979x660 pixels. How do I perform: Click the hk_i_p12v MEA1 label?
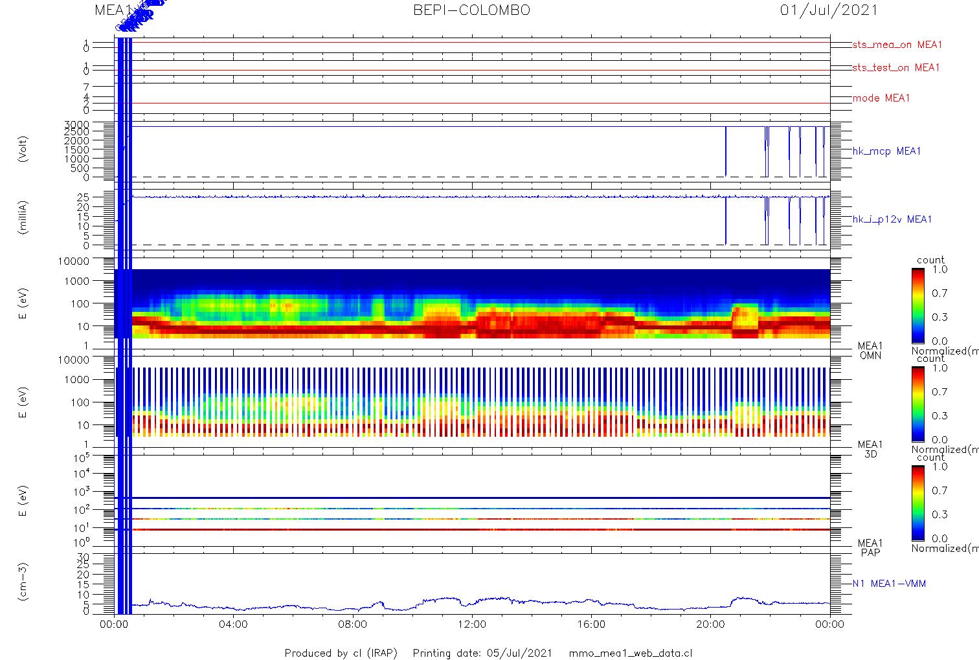pos(892,219)
